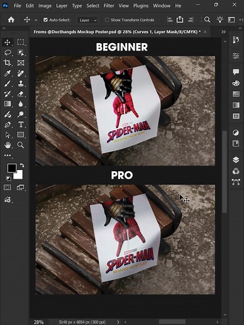Select the Gradient tool
The height and width of the screenshot is (325, 244).
(x=8, y=104)
